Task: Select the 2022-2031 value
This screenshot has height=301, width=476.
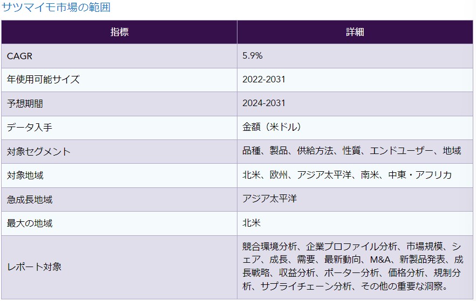Action: click(264, 80)
